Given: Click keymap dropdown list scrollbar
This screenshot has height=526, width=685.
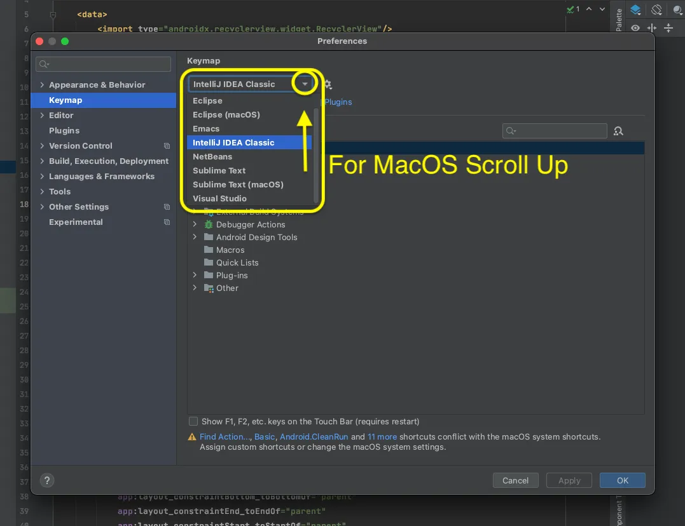Looking at the screenshot, I should (x=316, y=155).
